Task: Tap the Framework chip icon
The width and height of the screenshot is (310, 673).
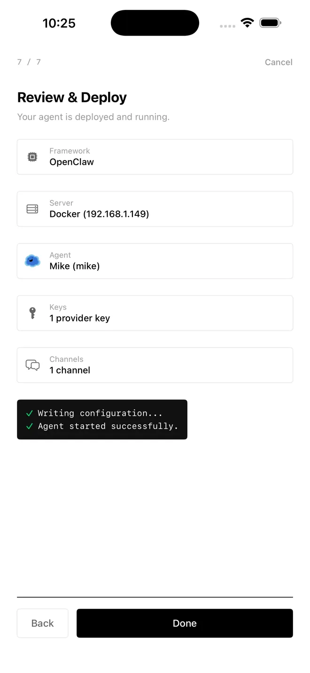Action: [32, 157]
